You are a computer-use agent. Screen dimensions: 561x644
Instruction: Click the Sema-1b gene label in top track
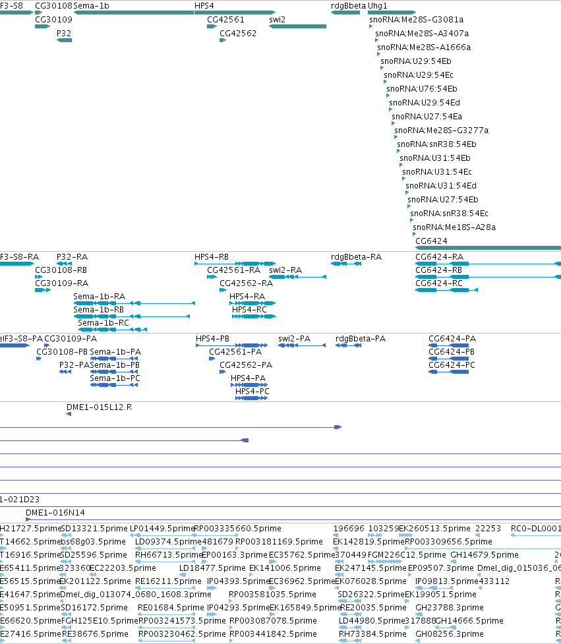click(91, 6)
